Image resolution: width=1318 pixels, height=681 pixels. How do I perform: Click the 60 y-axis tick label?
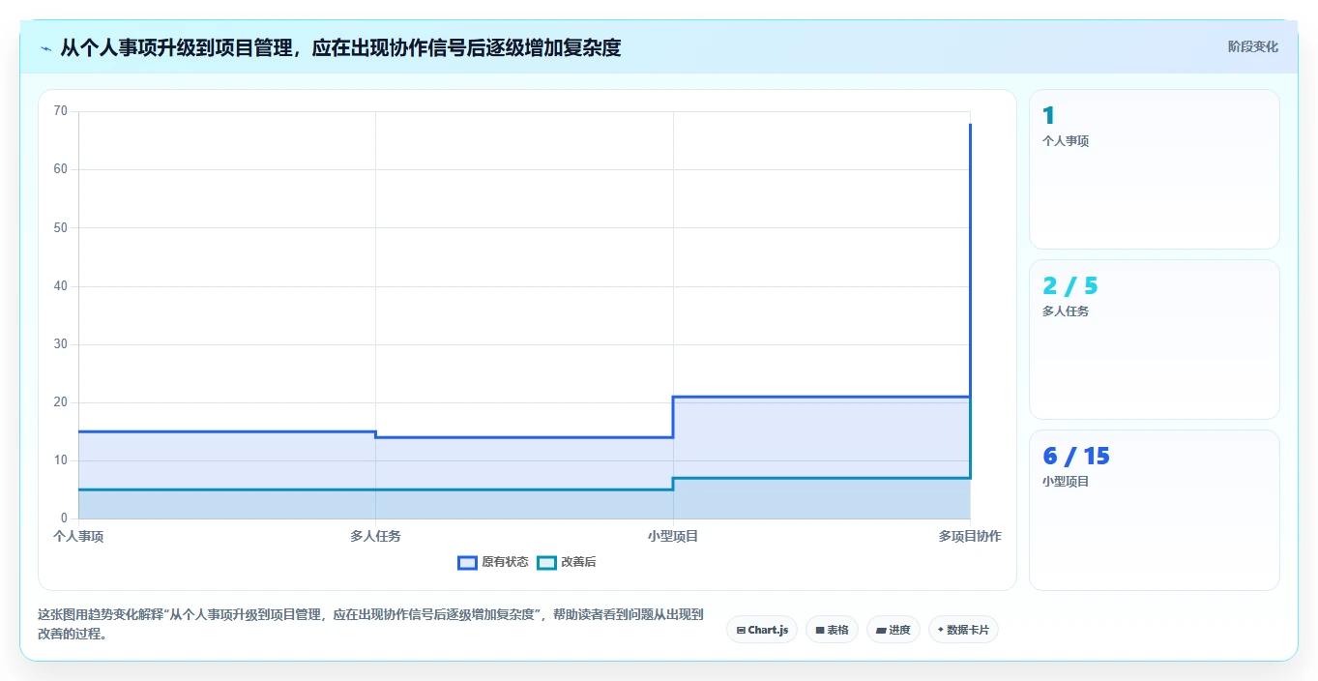(x=61, y=169)
